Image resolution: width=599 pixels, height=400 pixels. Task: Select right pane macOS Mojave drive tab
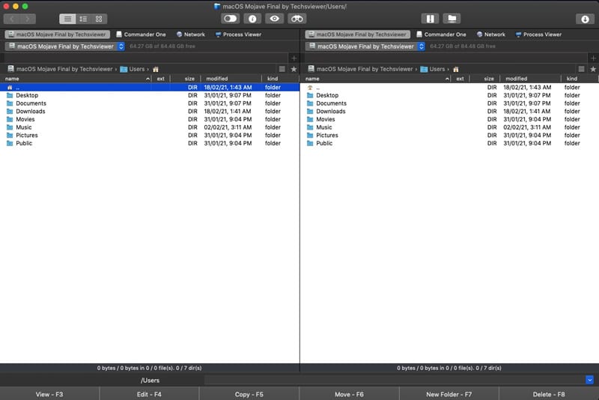click(358, 34)
